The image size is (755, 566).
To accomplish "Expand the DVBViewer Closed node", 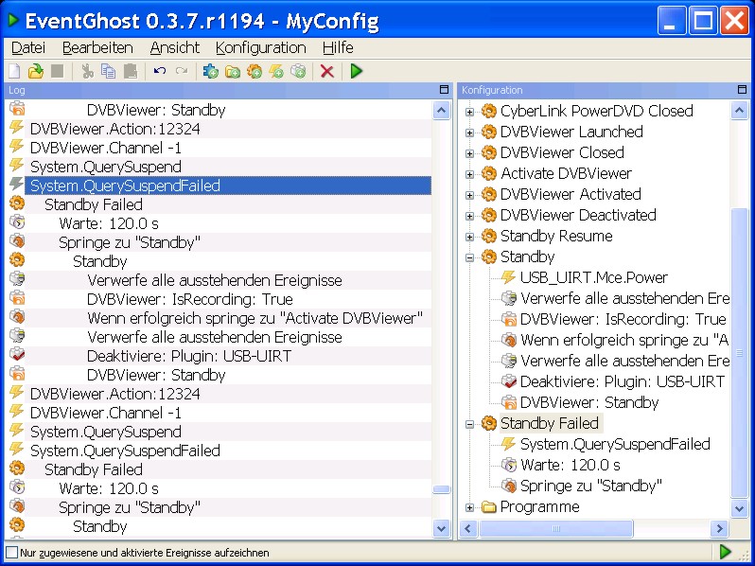I will tap(469, 153).
